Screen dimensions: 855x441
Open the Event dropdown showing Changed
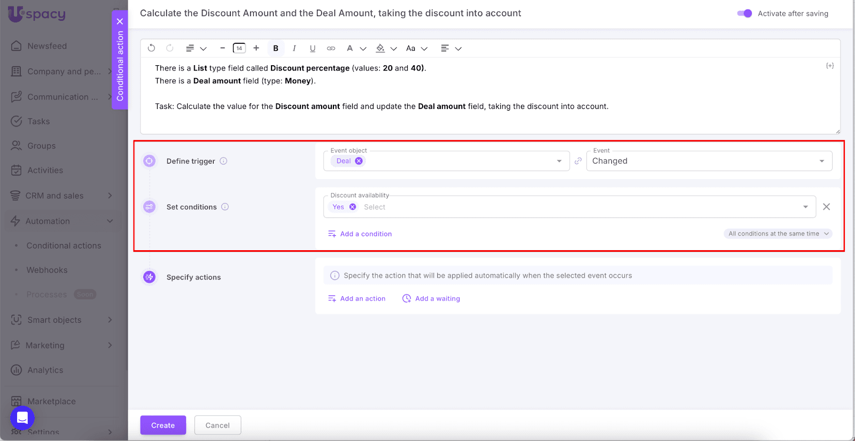709,161
